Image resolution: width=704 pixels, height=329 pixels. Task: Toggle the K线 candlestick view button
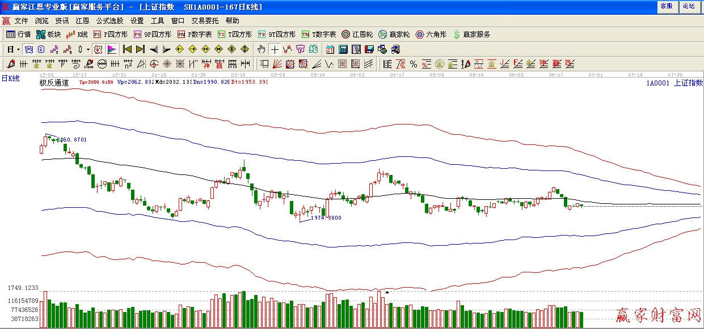point(77,35)
